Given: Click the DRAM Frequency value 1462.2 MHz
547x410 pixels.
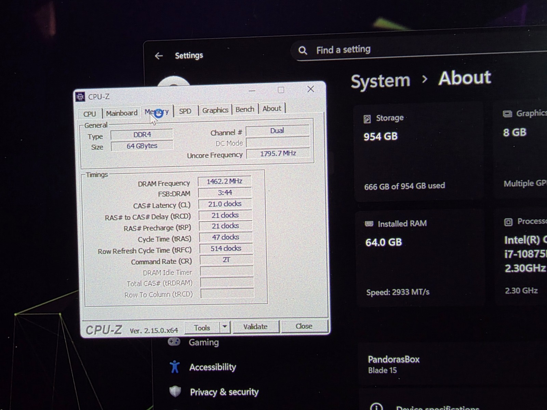Looking at the screenshot, I should (x=224, y=181).
